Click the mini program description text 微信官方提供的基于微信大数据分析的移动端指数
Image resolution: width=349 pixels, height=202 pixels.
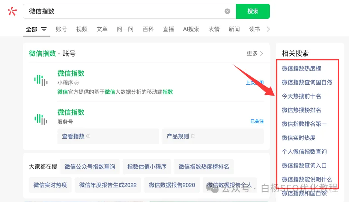[115, 92]
